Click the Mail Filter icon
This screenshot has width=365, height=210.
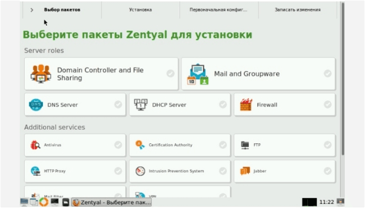click(35, 195)
